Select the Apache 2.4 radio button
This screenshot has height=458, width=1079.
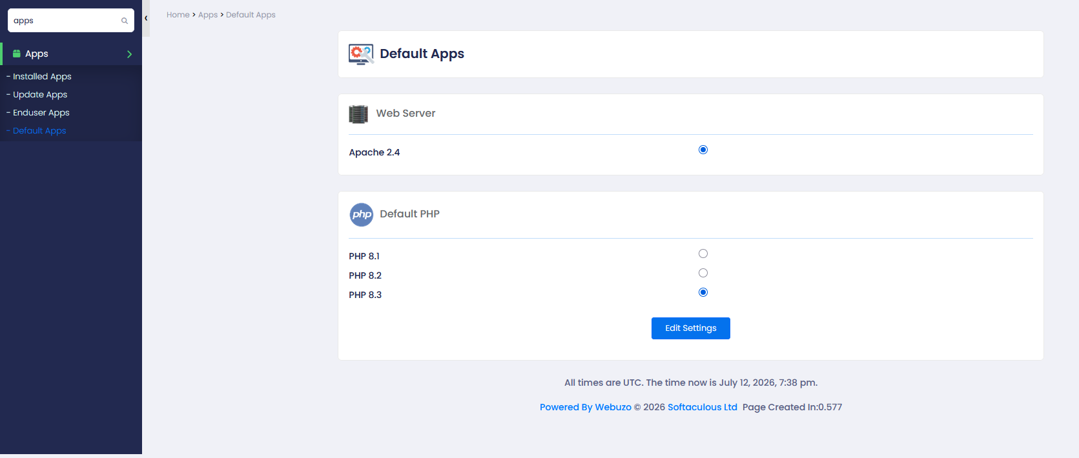[x=703, y=150]
